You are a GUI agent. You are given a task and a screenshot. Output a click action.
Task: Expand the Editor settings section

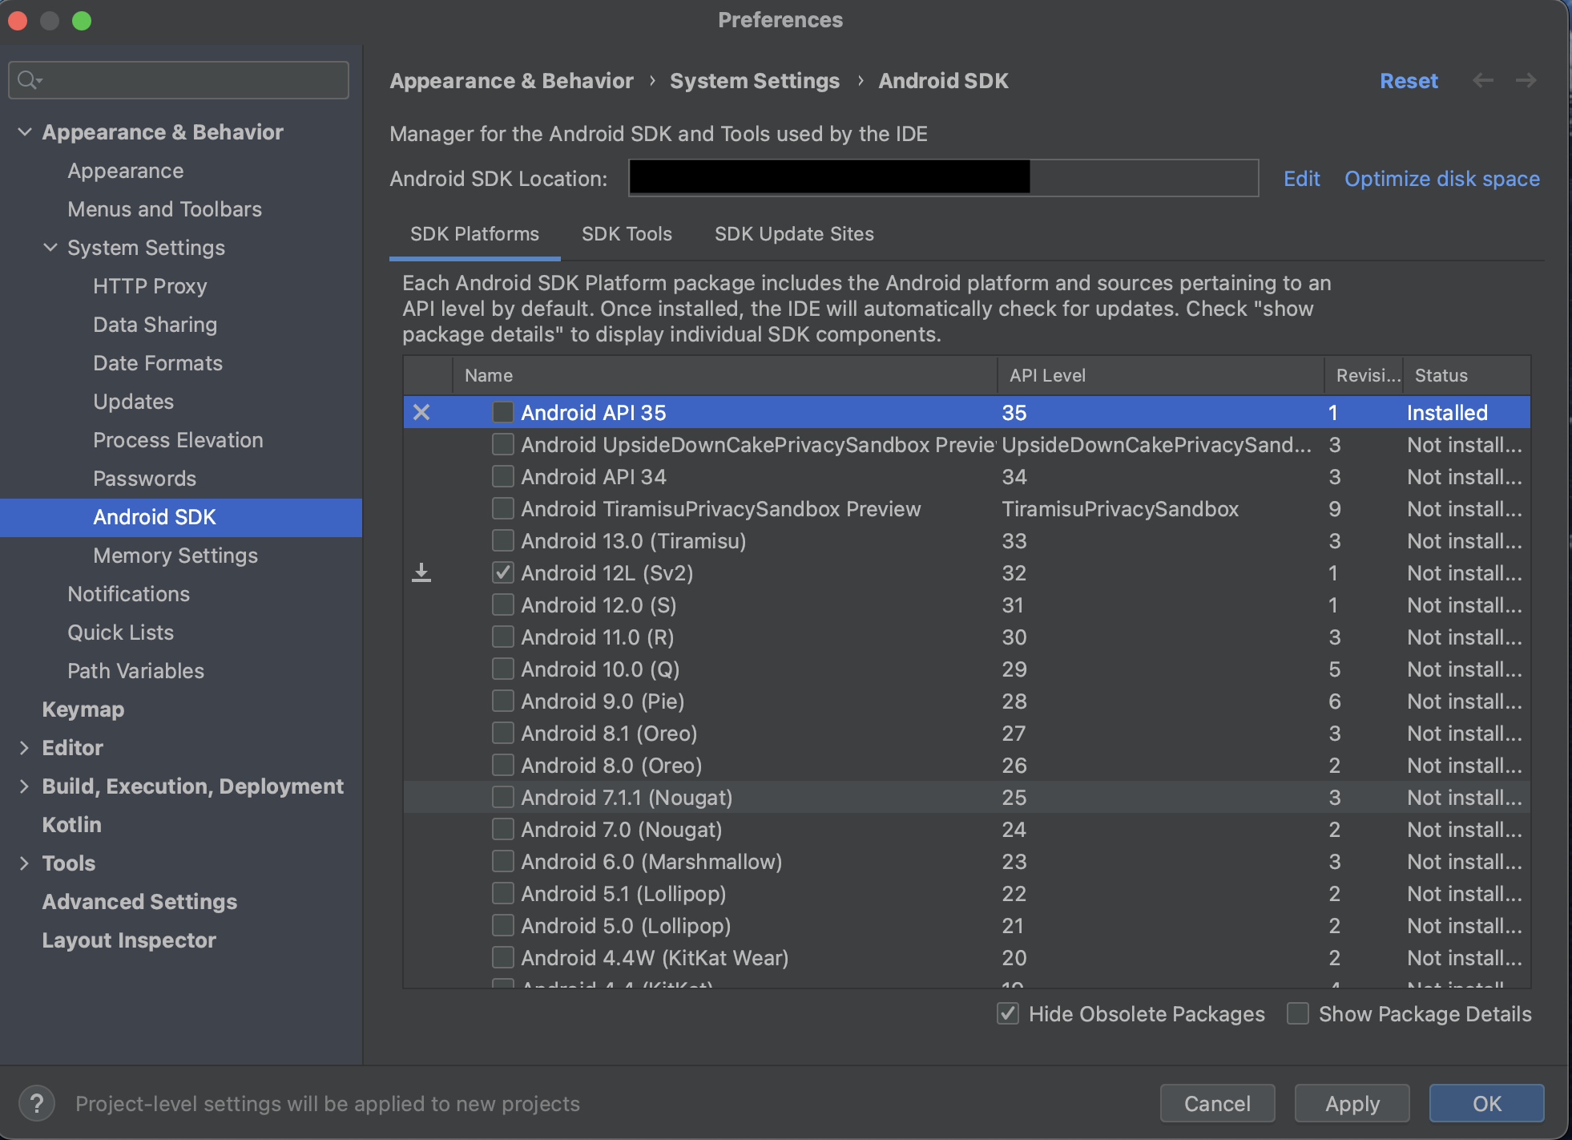coord(25,748)
